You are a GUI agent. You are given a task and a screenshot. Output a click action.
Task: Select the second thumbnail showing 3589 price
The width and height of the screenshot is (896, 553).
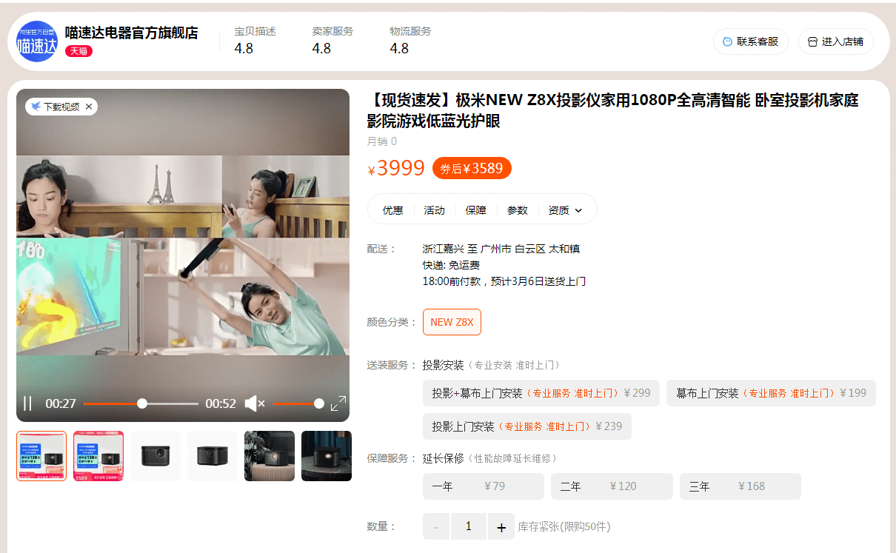click(x=98, y=456)
